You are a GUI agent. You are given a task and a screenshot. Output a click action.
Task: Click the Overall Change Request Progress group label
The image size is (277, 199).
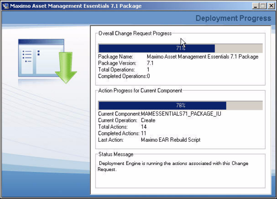[x=135, y=33]
